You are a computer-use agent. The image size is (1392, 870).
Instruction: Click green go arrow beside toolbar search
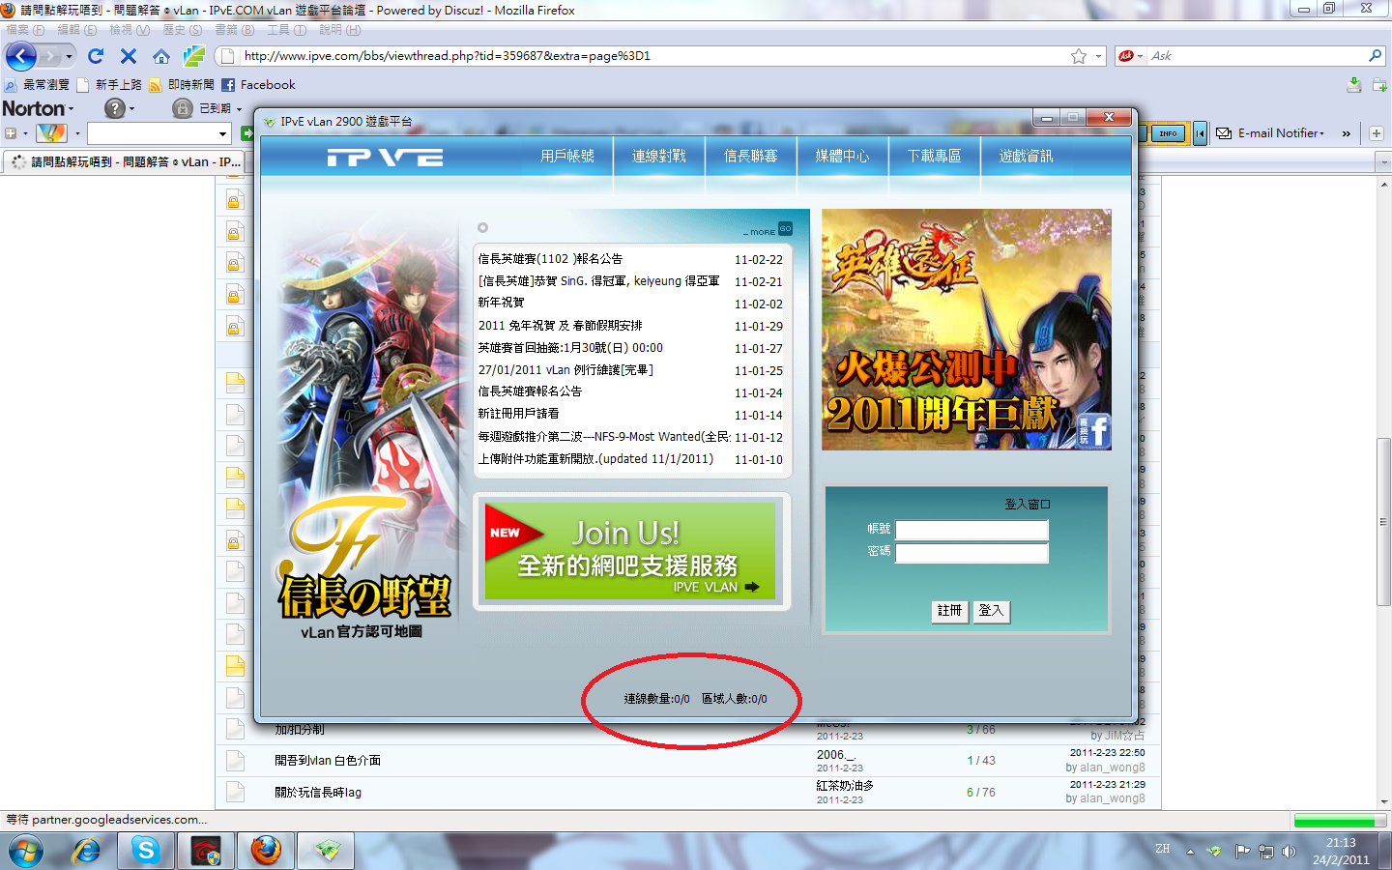[x=246, y=132]
